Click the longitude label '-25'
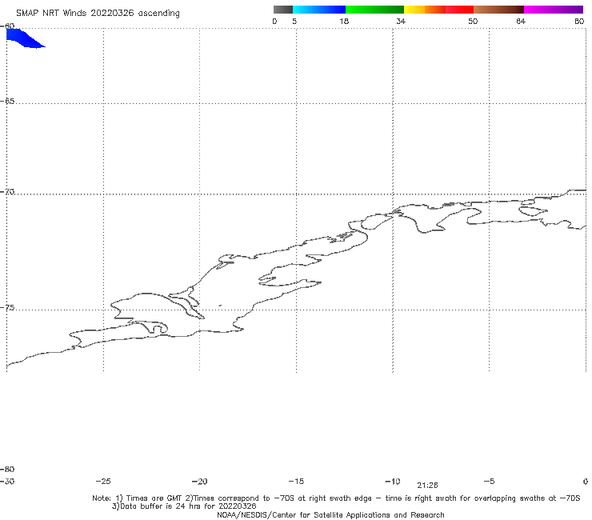592x520 pixels. click(103, 481)
